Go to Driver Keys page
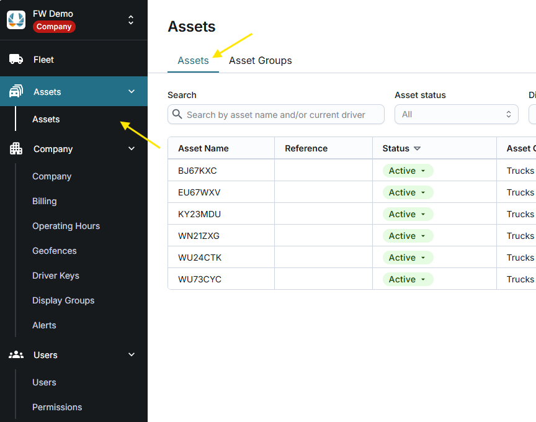Image resolution: width=536 pixels, height=422 pixels. [x=56, y=276]
